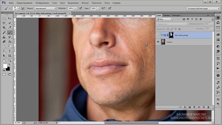Click the trash icon to delete layer
222x125 pixels.
click(208, 107)
